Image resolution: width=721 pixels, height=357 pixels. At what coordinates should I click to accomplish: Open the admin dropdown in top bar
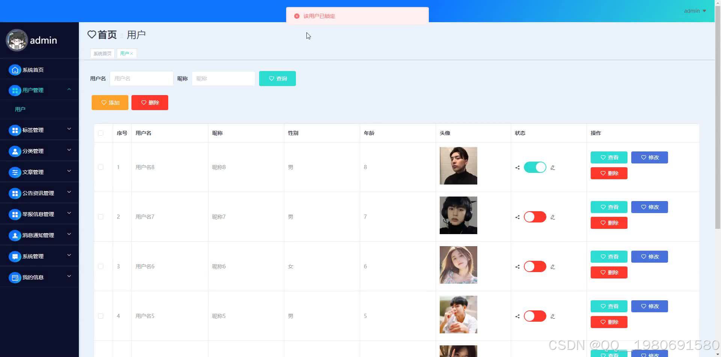(695, 11)
